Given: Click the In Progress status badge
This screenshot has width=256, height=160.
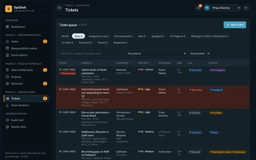Looking at the screenshot, I should pyautogui.click(x=218, y=70).
